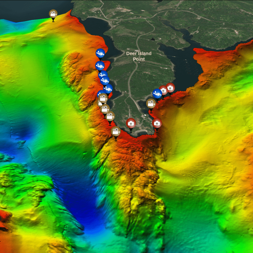253x253 pixels.
Task: Select the northernmost blue diver marker
Action: coord(100,53)
